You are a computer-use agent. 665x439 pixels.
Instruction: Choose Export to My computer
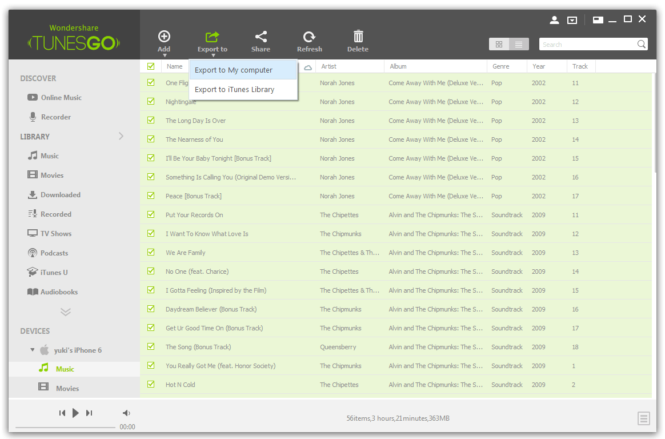click(243, 70)
